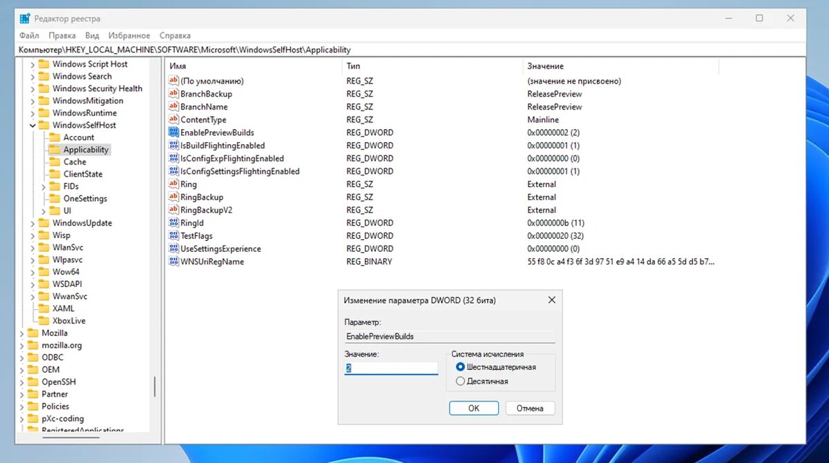Collapse the WindowsSelfHost tree node
Viewport: 829px width, 463px height.
pos(32,126)
